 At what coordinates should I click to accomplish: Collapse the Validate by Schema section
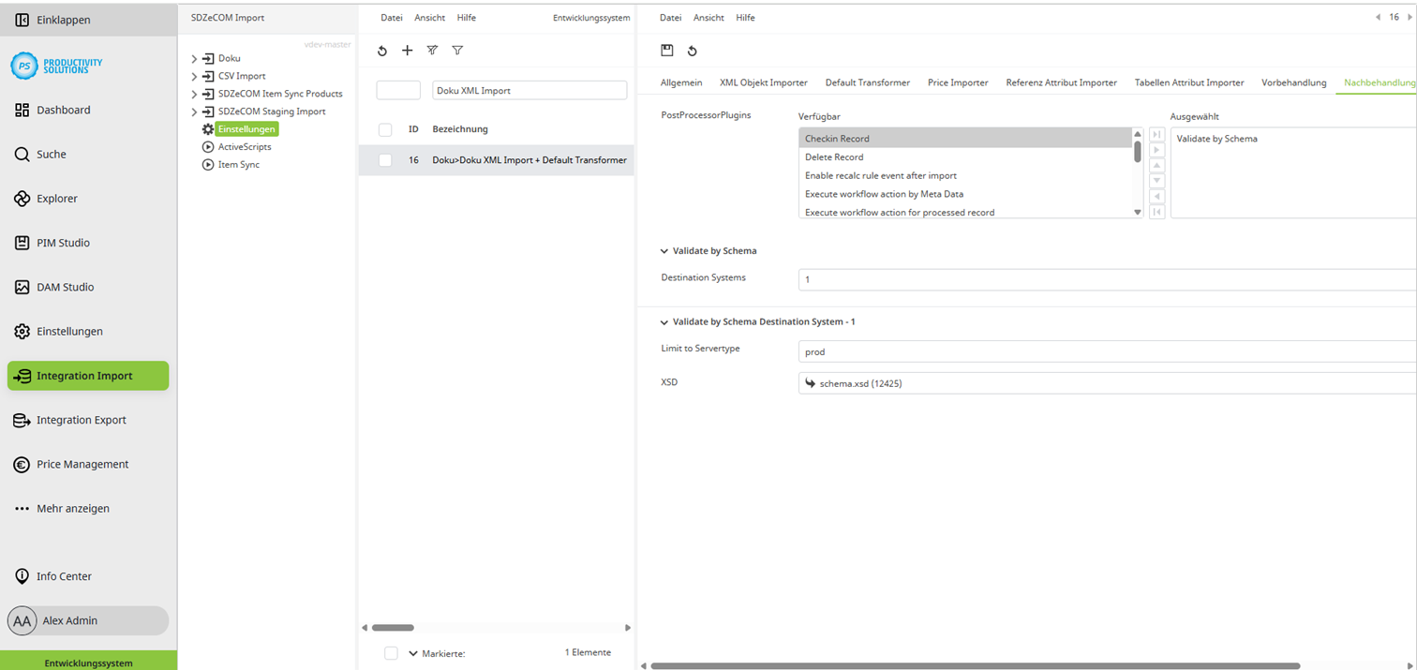[x=664, y=250]
